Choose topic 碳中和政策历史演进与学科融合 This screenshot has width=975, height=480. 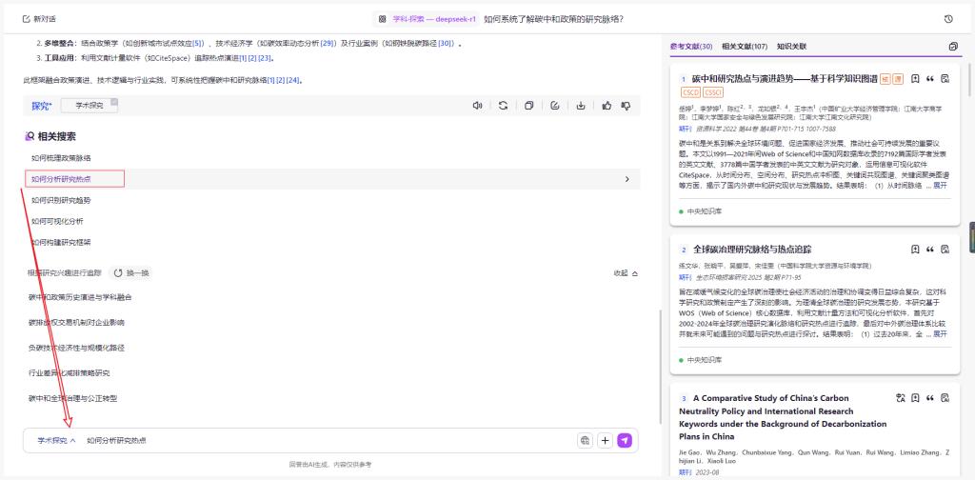(80, 297)
